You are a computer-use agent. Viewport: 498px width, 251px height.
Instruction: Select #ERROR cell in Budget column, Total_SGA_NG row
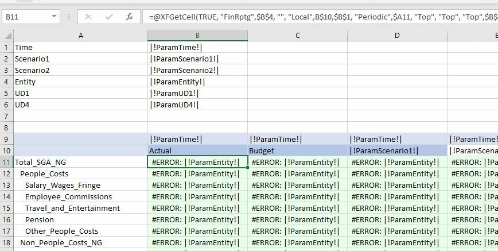tap(298, 162)
